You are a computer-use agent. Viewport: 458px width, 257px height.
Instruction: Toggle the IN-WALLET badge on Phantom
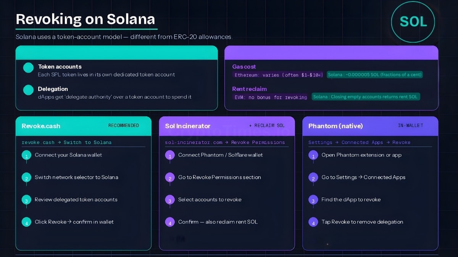pyautogui.click(x=410, y=126)
